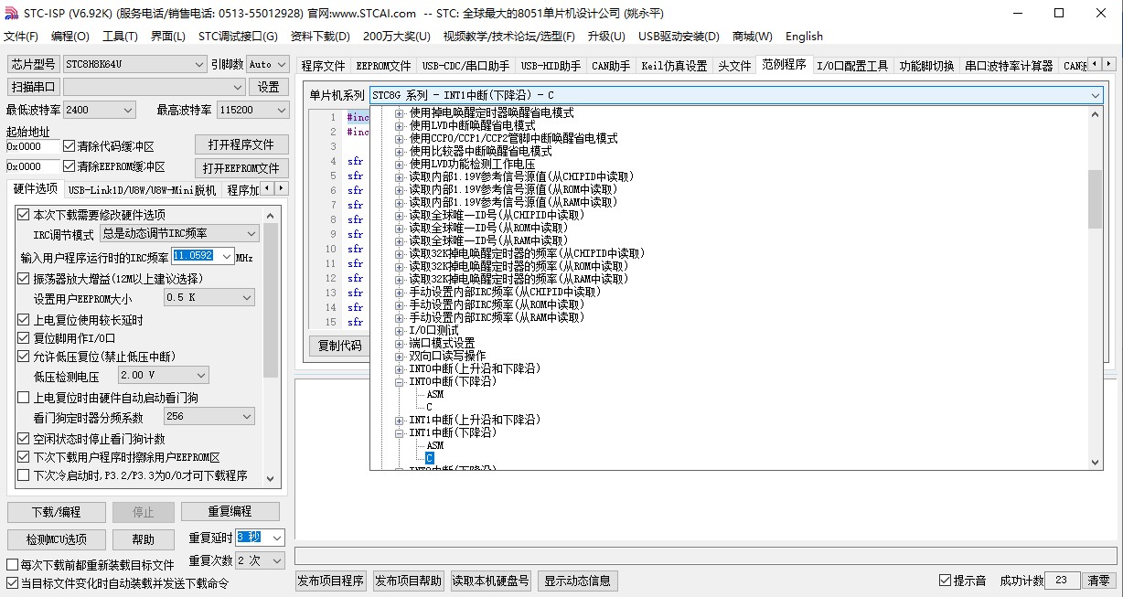Click the 设置 button
Viewport: 1123px width, 597px height.
coord(268,87)
